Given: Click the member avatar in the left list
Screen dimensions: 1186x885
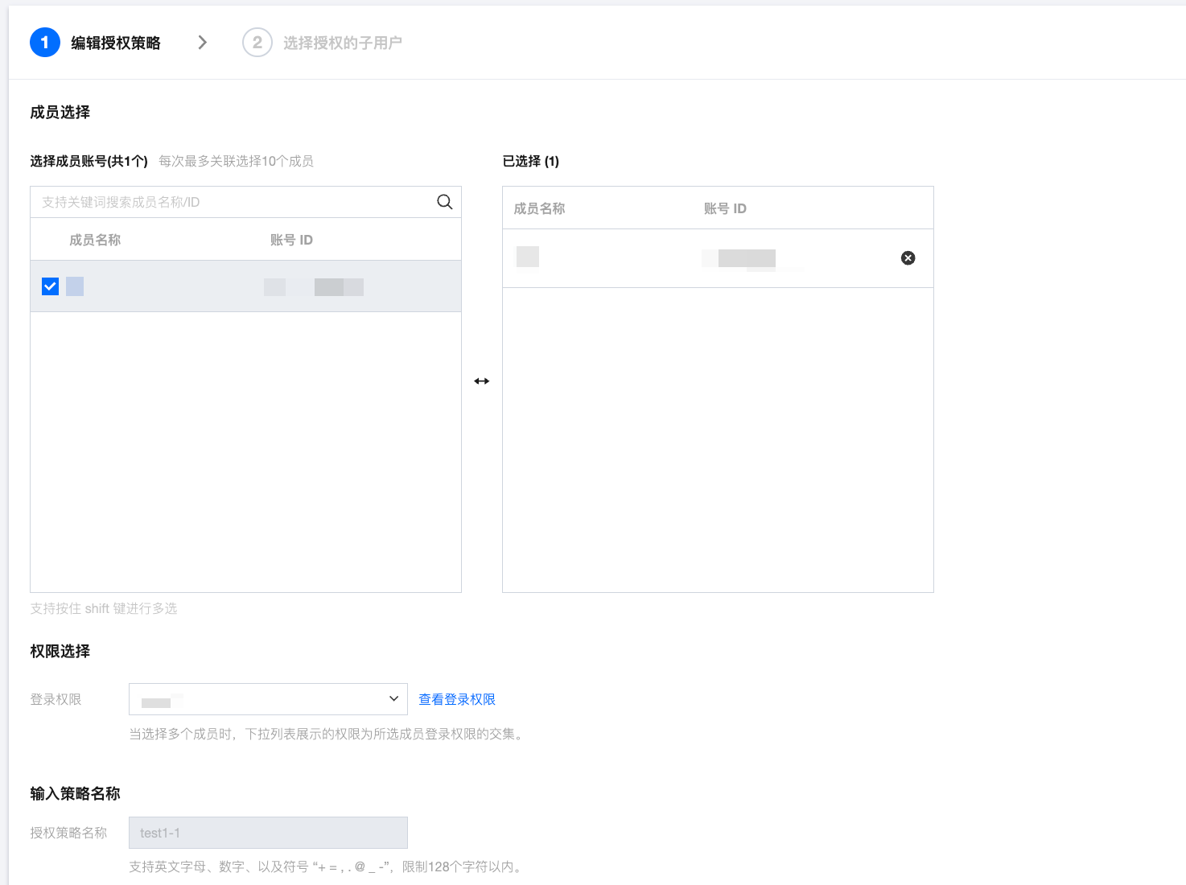Looking at the screenshot, I should tap(75, 286).
